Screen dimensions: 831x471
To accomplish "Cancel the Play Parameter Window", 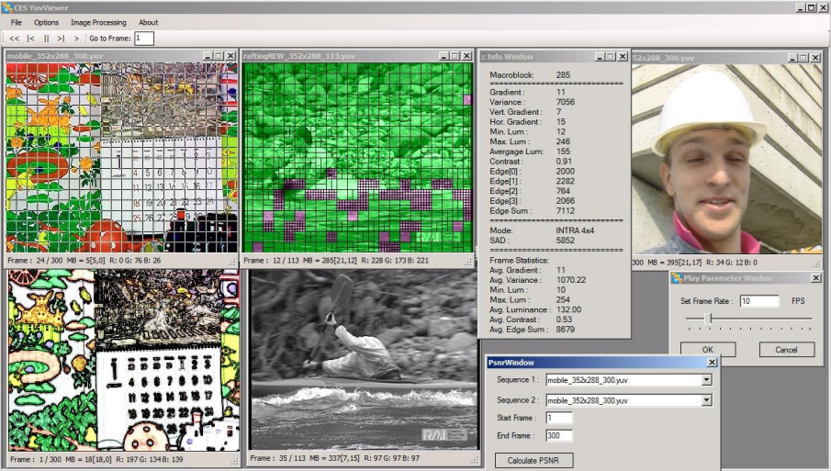I will coord(787,350).
